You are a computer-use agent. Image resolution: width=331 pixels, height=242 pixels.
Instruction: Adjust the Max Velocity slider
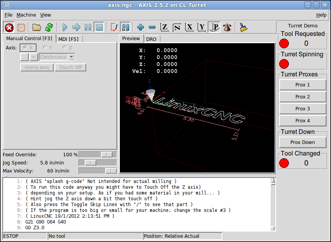[98, 171]
